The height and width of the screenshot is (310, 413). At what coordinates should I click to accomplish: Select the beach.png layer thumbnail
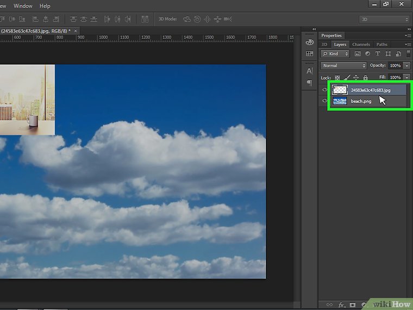point(340,101)
